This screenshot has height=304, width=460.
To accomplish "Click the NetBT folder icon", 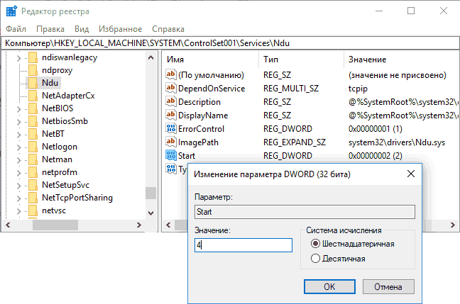I will tap(33, 134).
